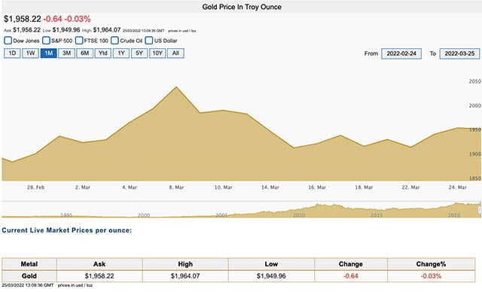Click the -0.64 Change cell in table

pyautogui.click(x=351, y=276)
